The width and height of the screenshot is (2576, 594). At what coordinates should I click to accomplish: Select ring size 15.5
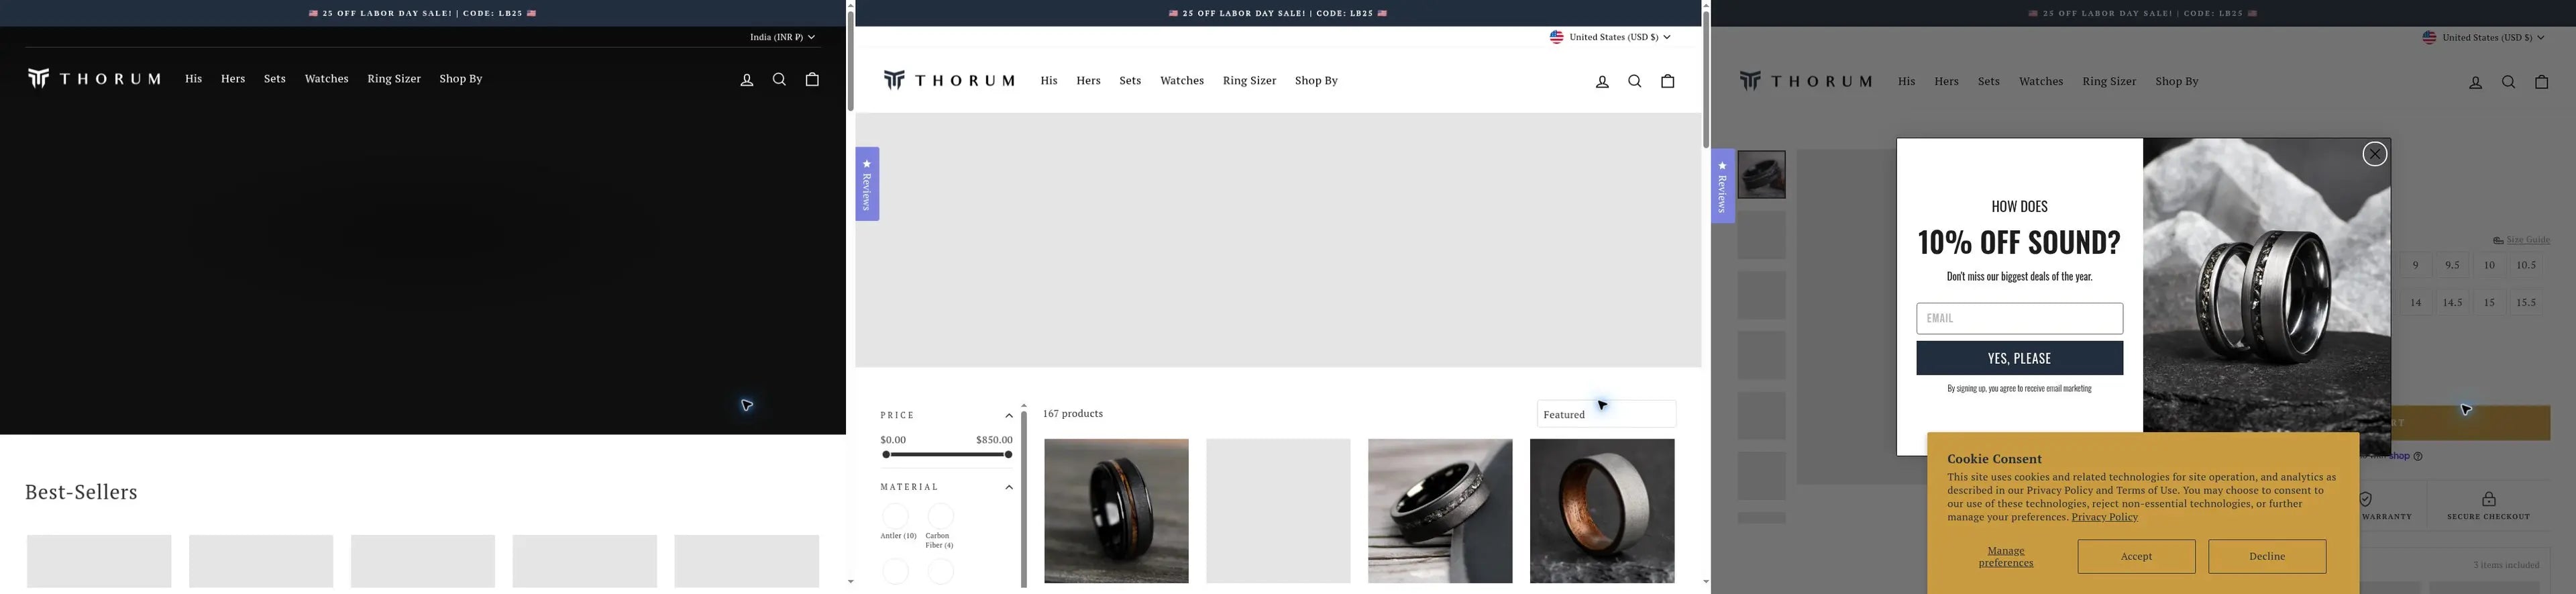tap(2526, 303)
